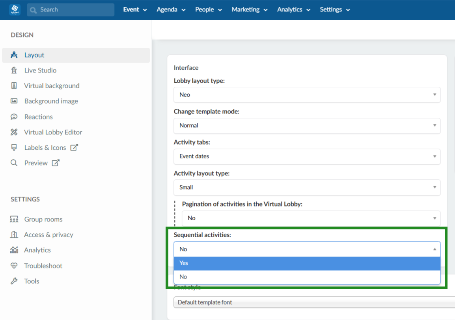Select the Layout design icon
Viewport: 455px width, 320px height.
tap(15, 55)
